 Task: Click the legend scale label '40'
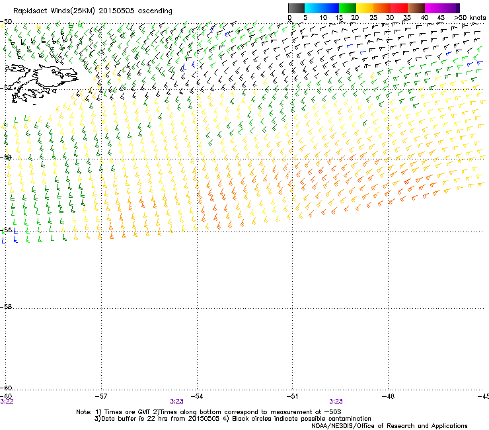coord(424,18)
